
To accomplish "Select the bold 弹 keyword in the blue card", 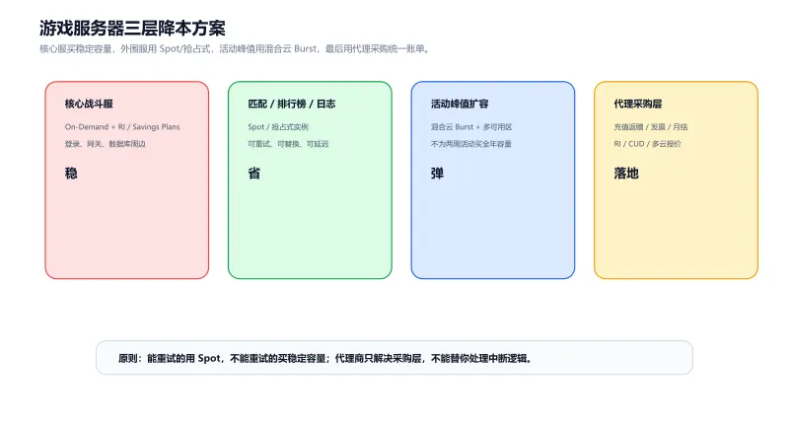I will (437, 173).
